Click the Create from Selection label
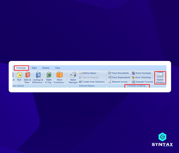Viewport: 179px width, 153px height. click(94, 82)
